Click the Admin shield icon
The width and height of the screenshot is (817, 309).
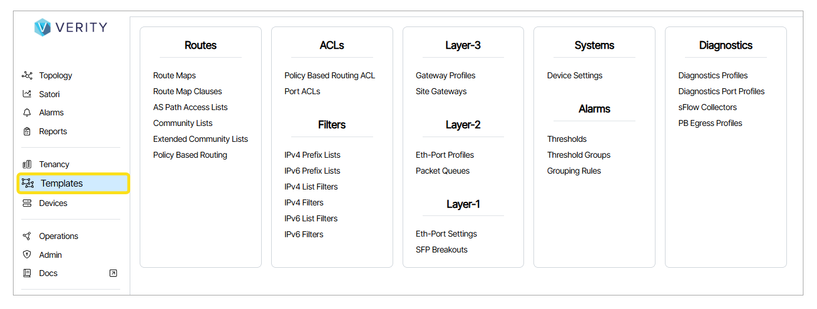pos(27,255)
